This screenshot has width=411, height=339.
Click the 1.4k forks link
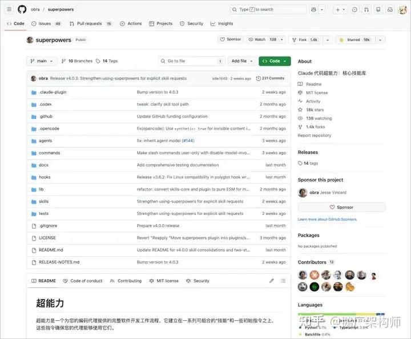312,127
